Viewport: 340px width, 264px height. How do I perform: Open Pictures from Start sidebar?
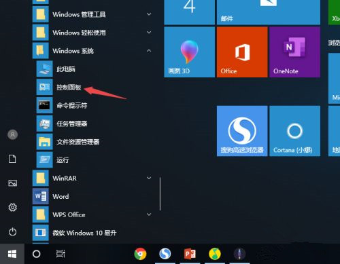(12, 183)
